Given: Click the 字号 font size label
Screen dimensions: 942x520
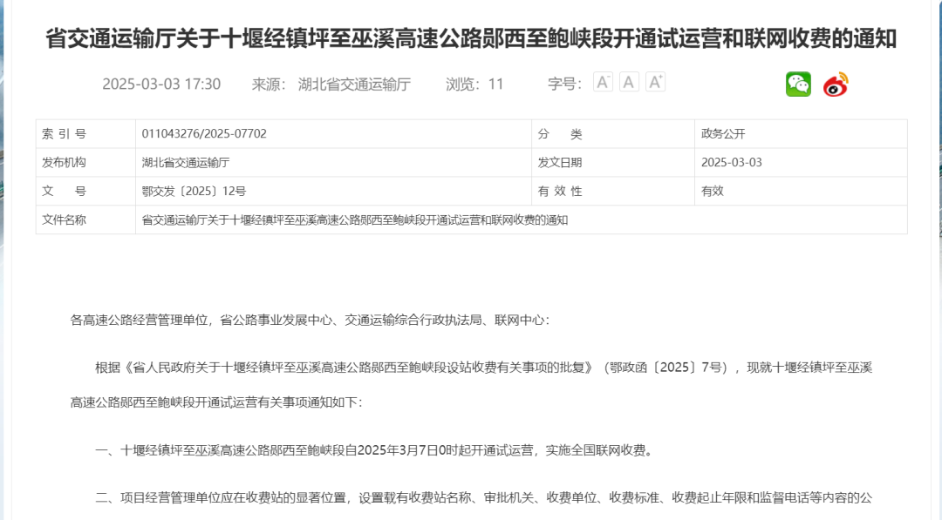Looking at the screenshot, I should pyautogui.click(x=564, y=84).
